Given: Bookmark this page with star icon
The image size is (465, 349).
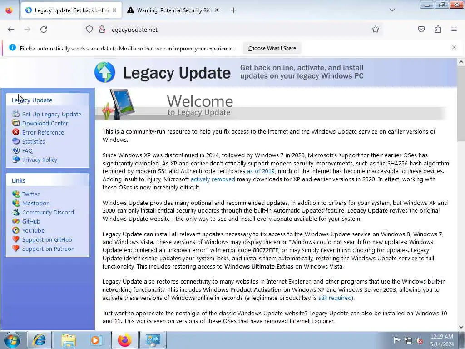Looking at the screenshot, I should 376,29.
